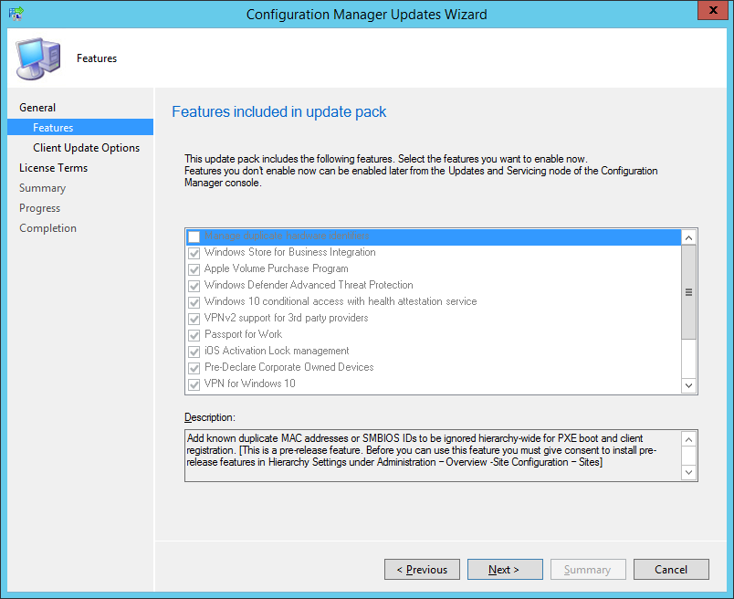734x599 pixels.
Task: Click features list scroll up arrow
Action: point(688,238)
